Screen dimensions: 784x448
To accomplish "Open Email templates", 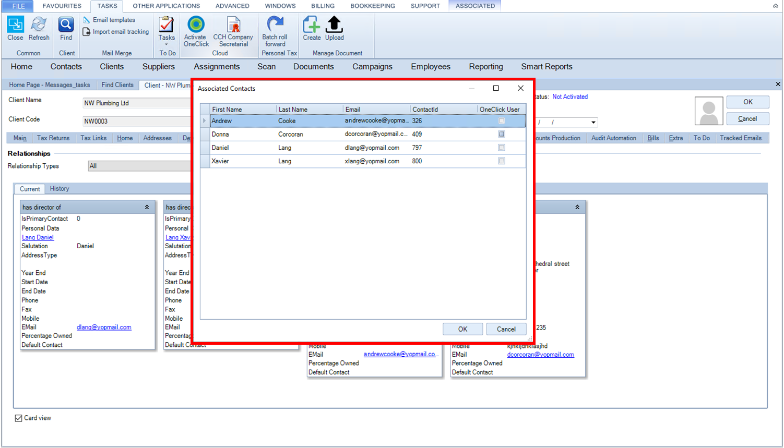I will (x=109, y=20).
